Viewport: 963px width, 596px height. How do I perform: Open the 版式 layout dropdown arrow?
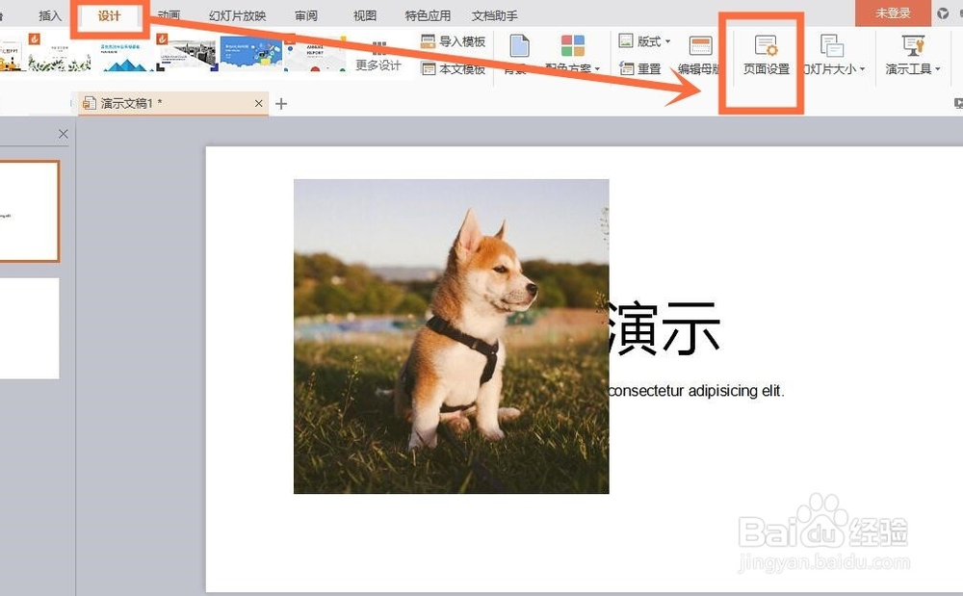point(666,41)
